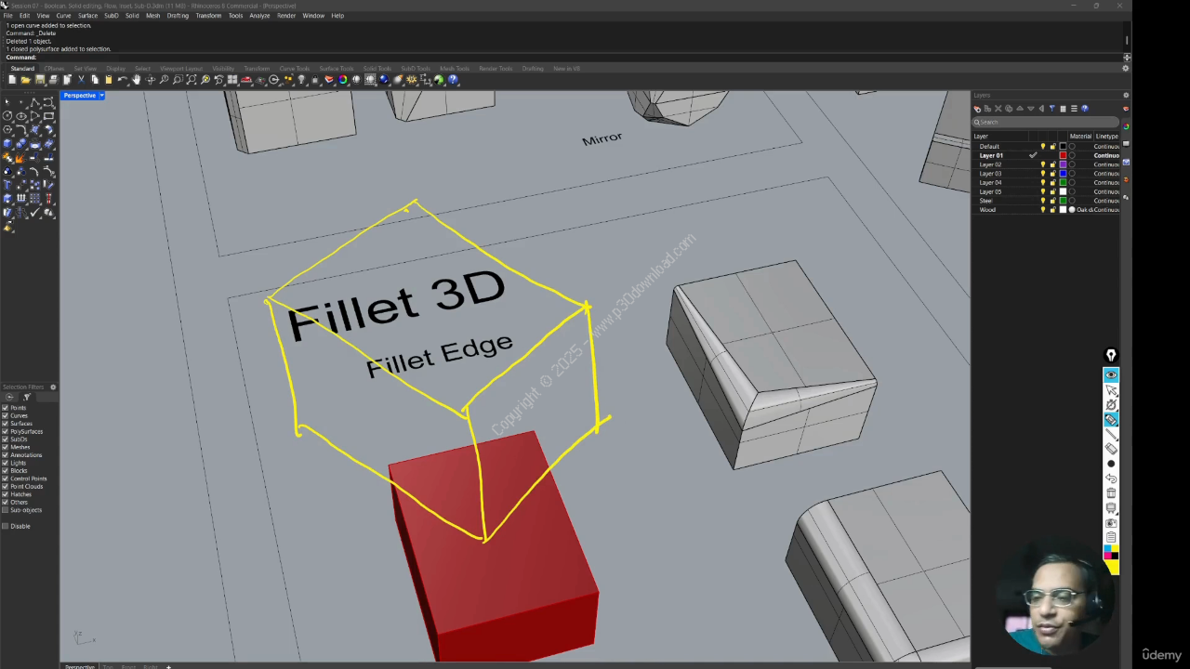Click the Undo arrow icon

click(123, 80)
